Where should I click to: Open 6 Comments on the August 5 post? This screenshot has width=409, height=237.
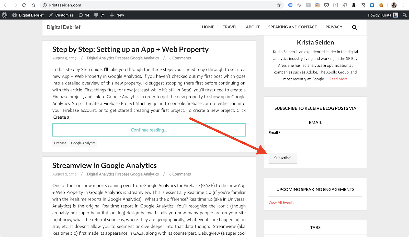click(x=180, y=58)
